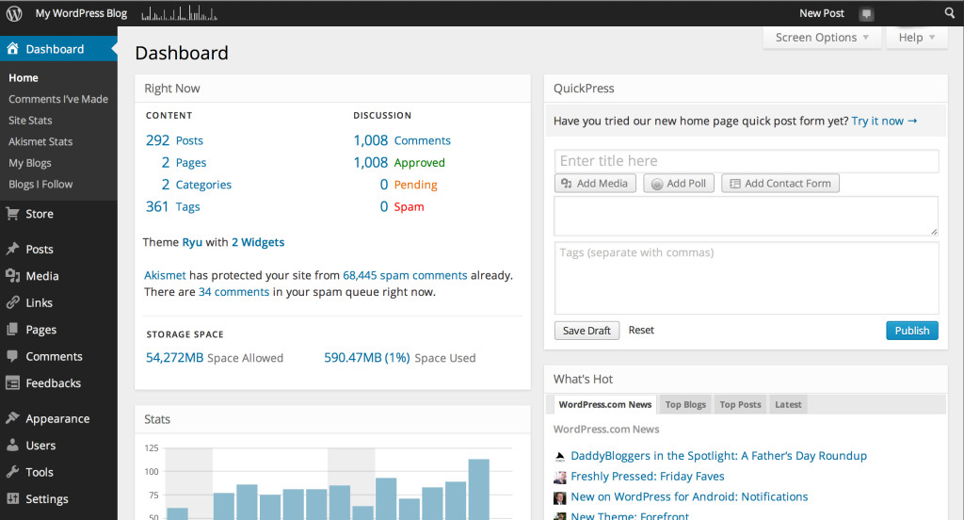Click the tallest bar in Stats chart
This screenshot has height=520, width=964.
point(479,489)
